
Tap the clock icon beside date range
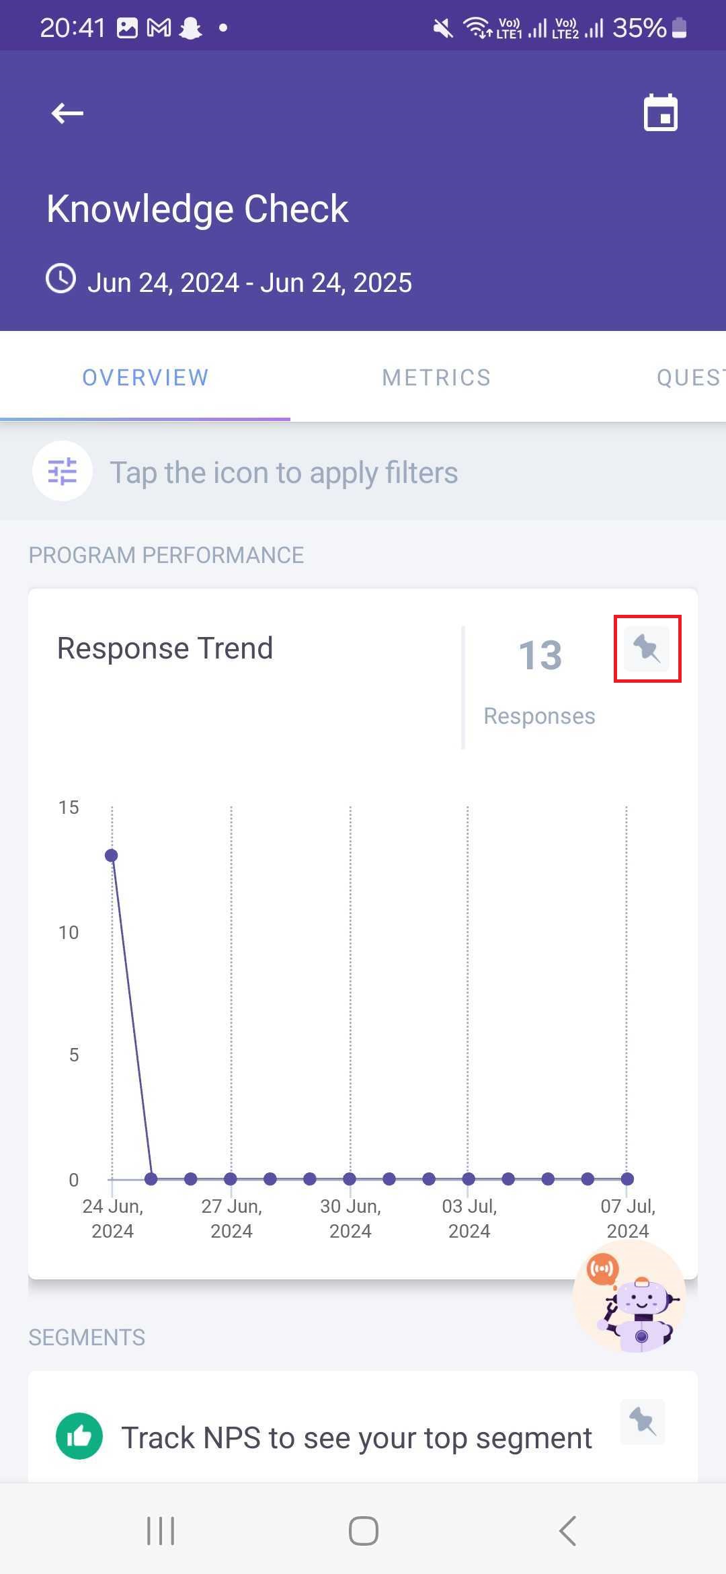tap(61, 279)
